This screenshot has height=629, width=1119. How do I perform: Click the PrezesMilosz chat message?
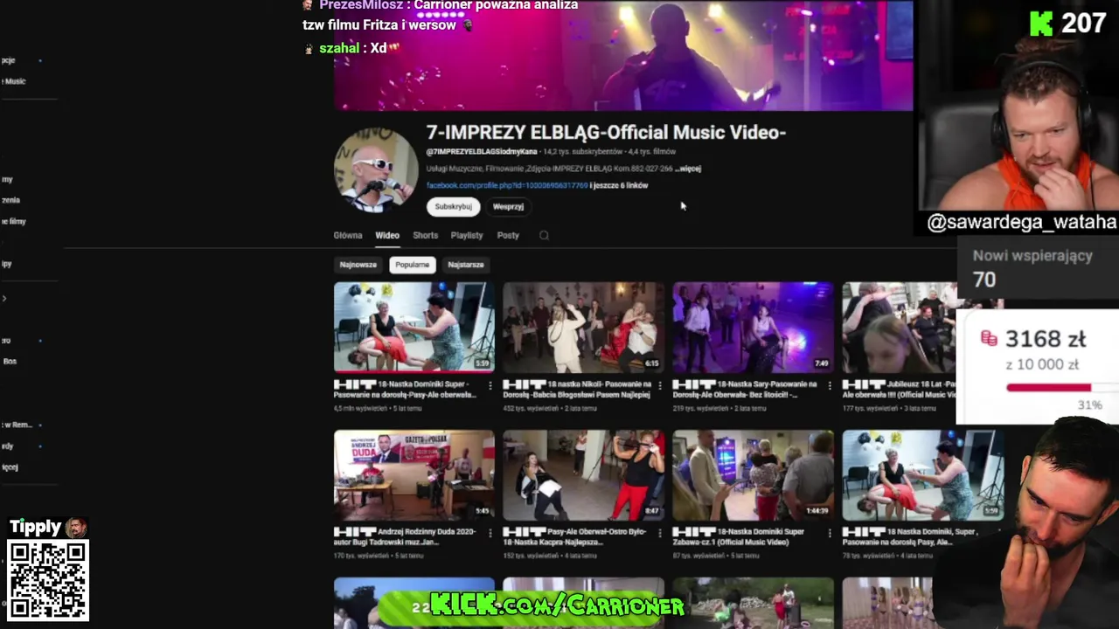(x=440, y=15)
